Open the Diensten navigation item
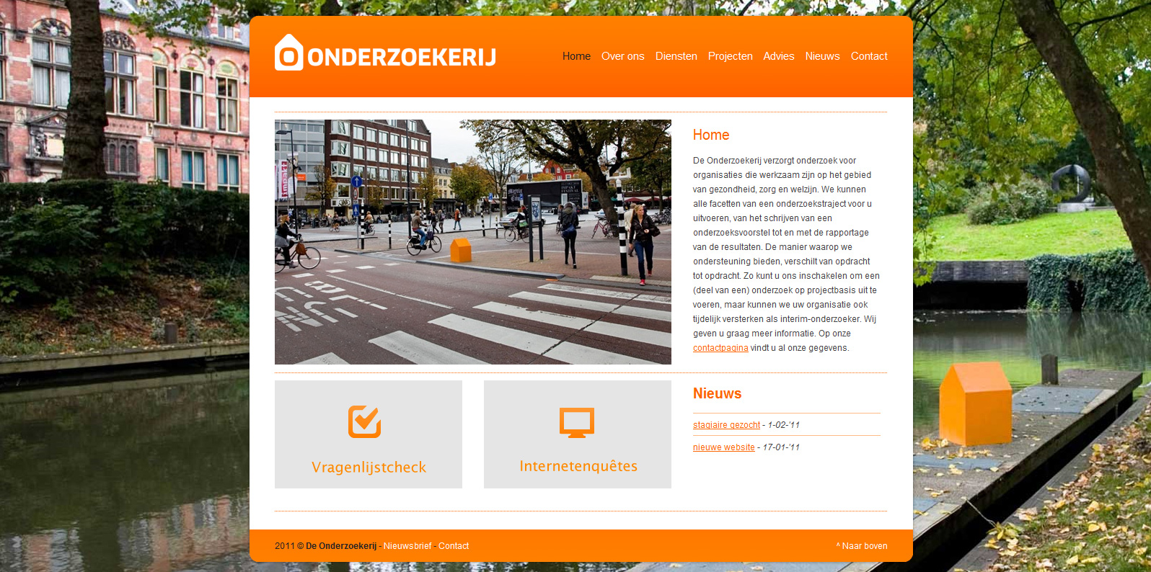Image resolution: width=1151 pixels, height=572 pixels. (x=676, y=56)
